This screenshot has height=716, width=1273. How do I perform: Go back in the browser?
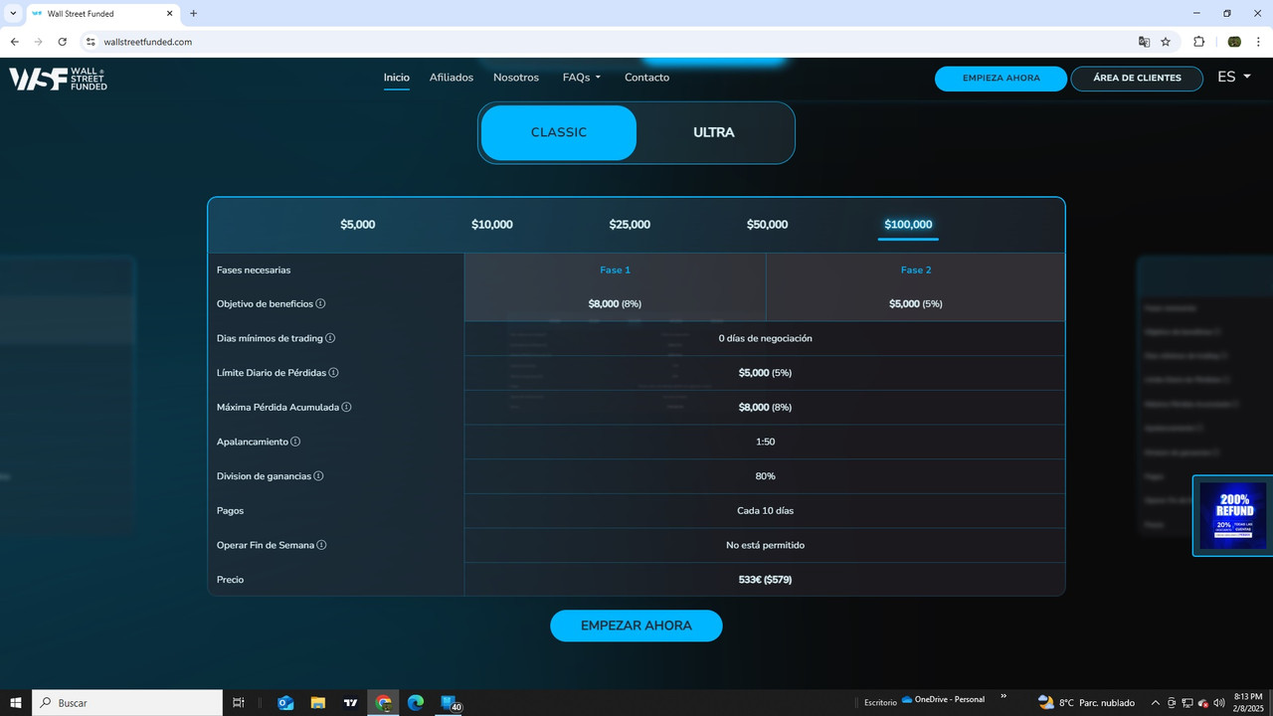[x=14, y=42]
